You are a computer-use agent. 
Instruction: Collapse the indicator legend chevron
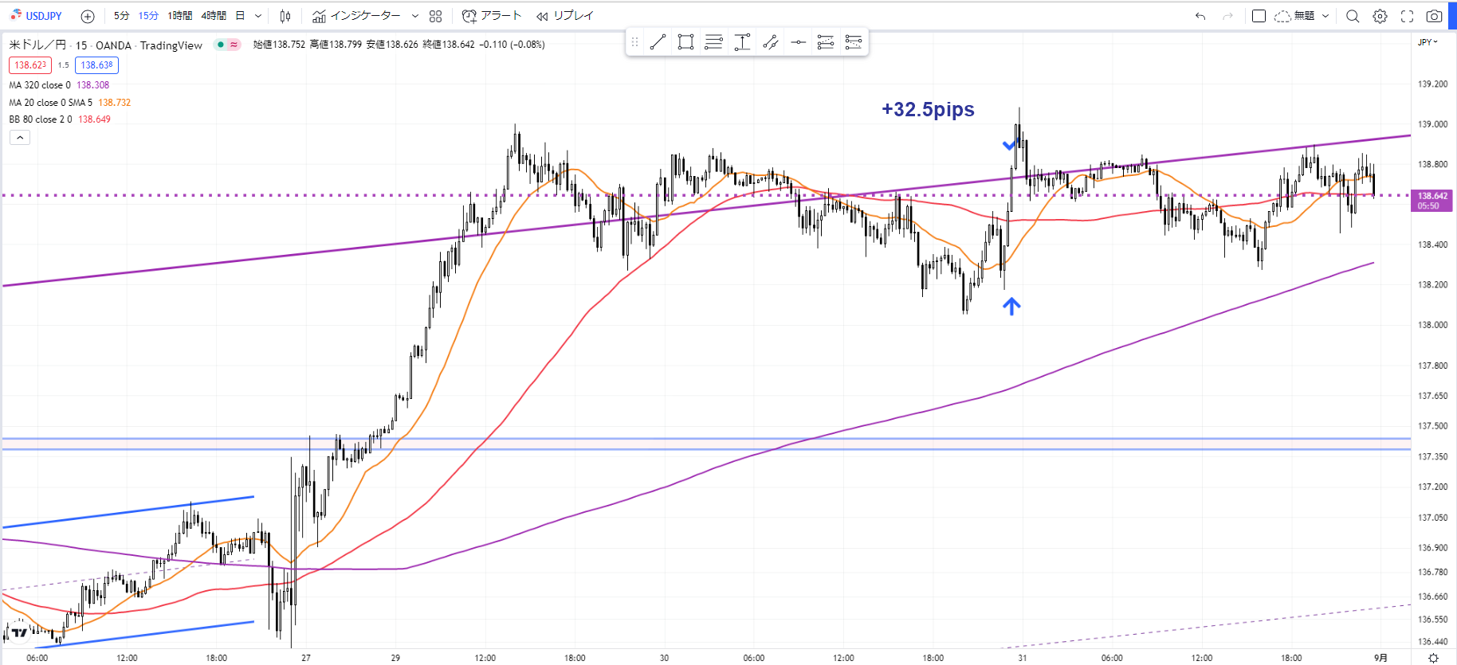click(x=20, y=138)
